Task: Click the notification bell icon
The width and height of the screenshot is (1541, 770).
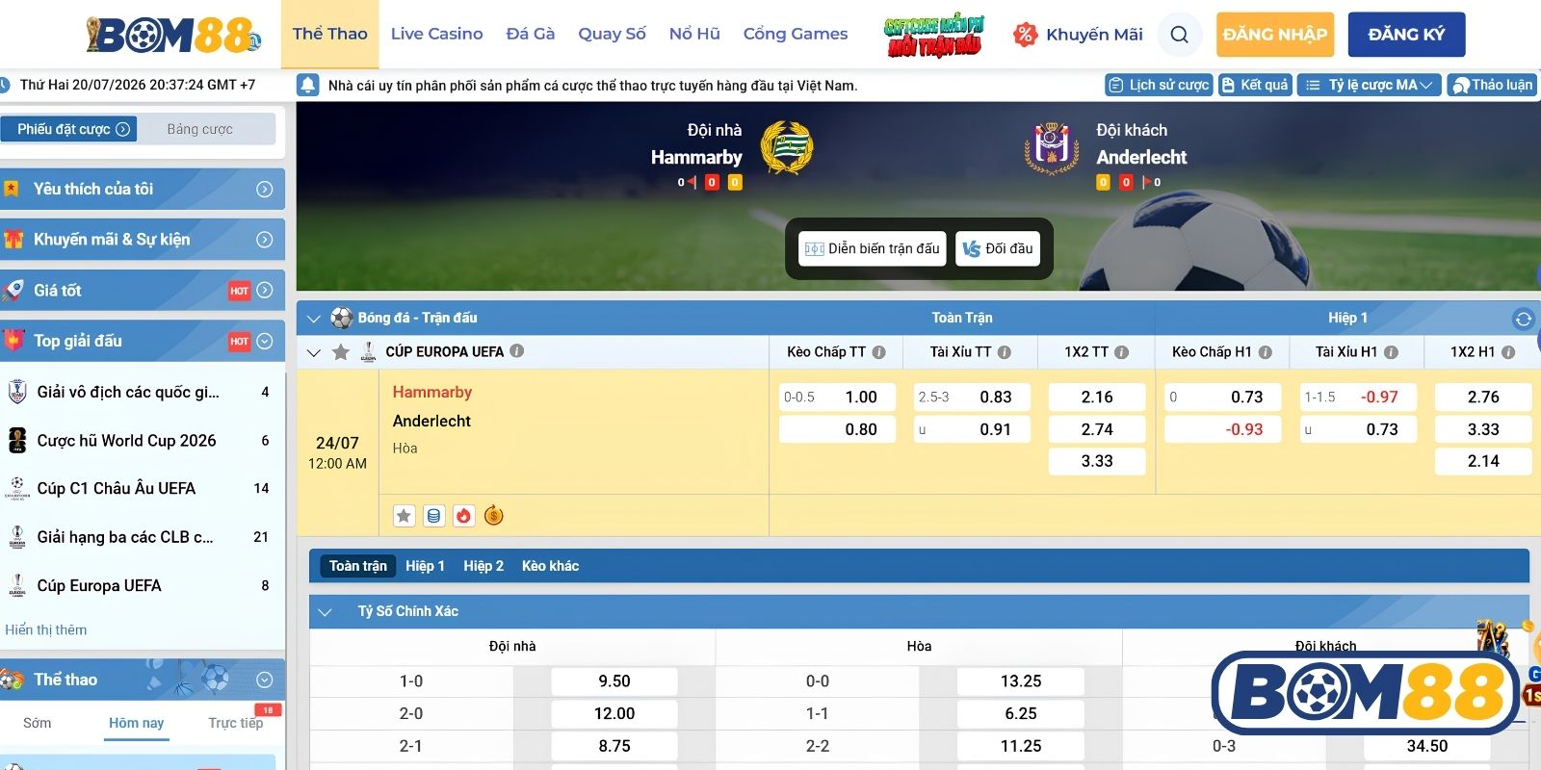Action: (308, 85)
